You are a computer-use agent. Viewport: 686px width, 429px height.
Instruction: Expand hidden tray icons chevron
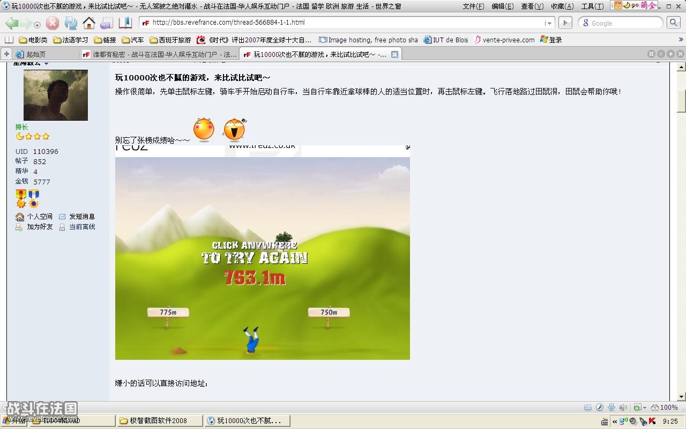[615, 421]
